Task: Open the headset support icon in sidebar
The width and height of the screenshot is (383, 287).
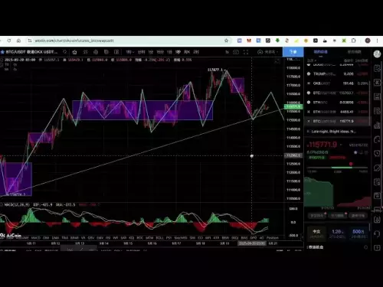Action: 377,233
